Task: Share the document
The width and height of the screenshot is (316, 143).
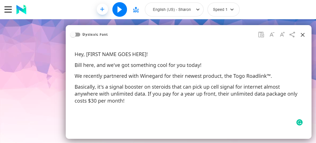Action: pyautogui.click(x=292, y=35)
